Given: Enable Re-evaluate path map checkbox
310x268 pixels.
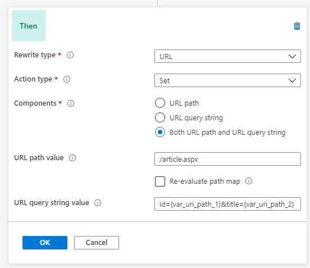Looking at the screenshot, I should point(160,181).
